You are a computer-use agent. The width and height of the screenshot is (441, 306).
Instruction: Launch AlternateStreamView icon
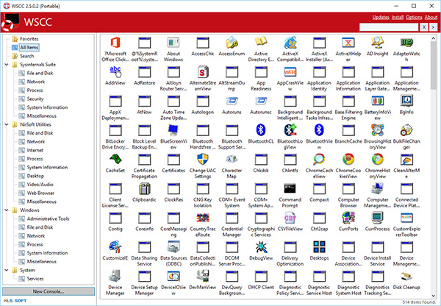click(x=203, y=72)
